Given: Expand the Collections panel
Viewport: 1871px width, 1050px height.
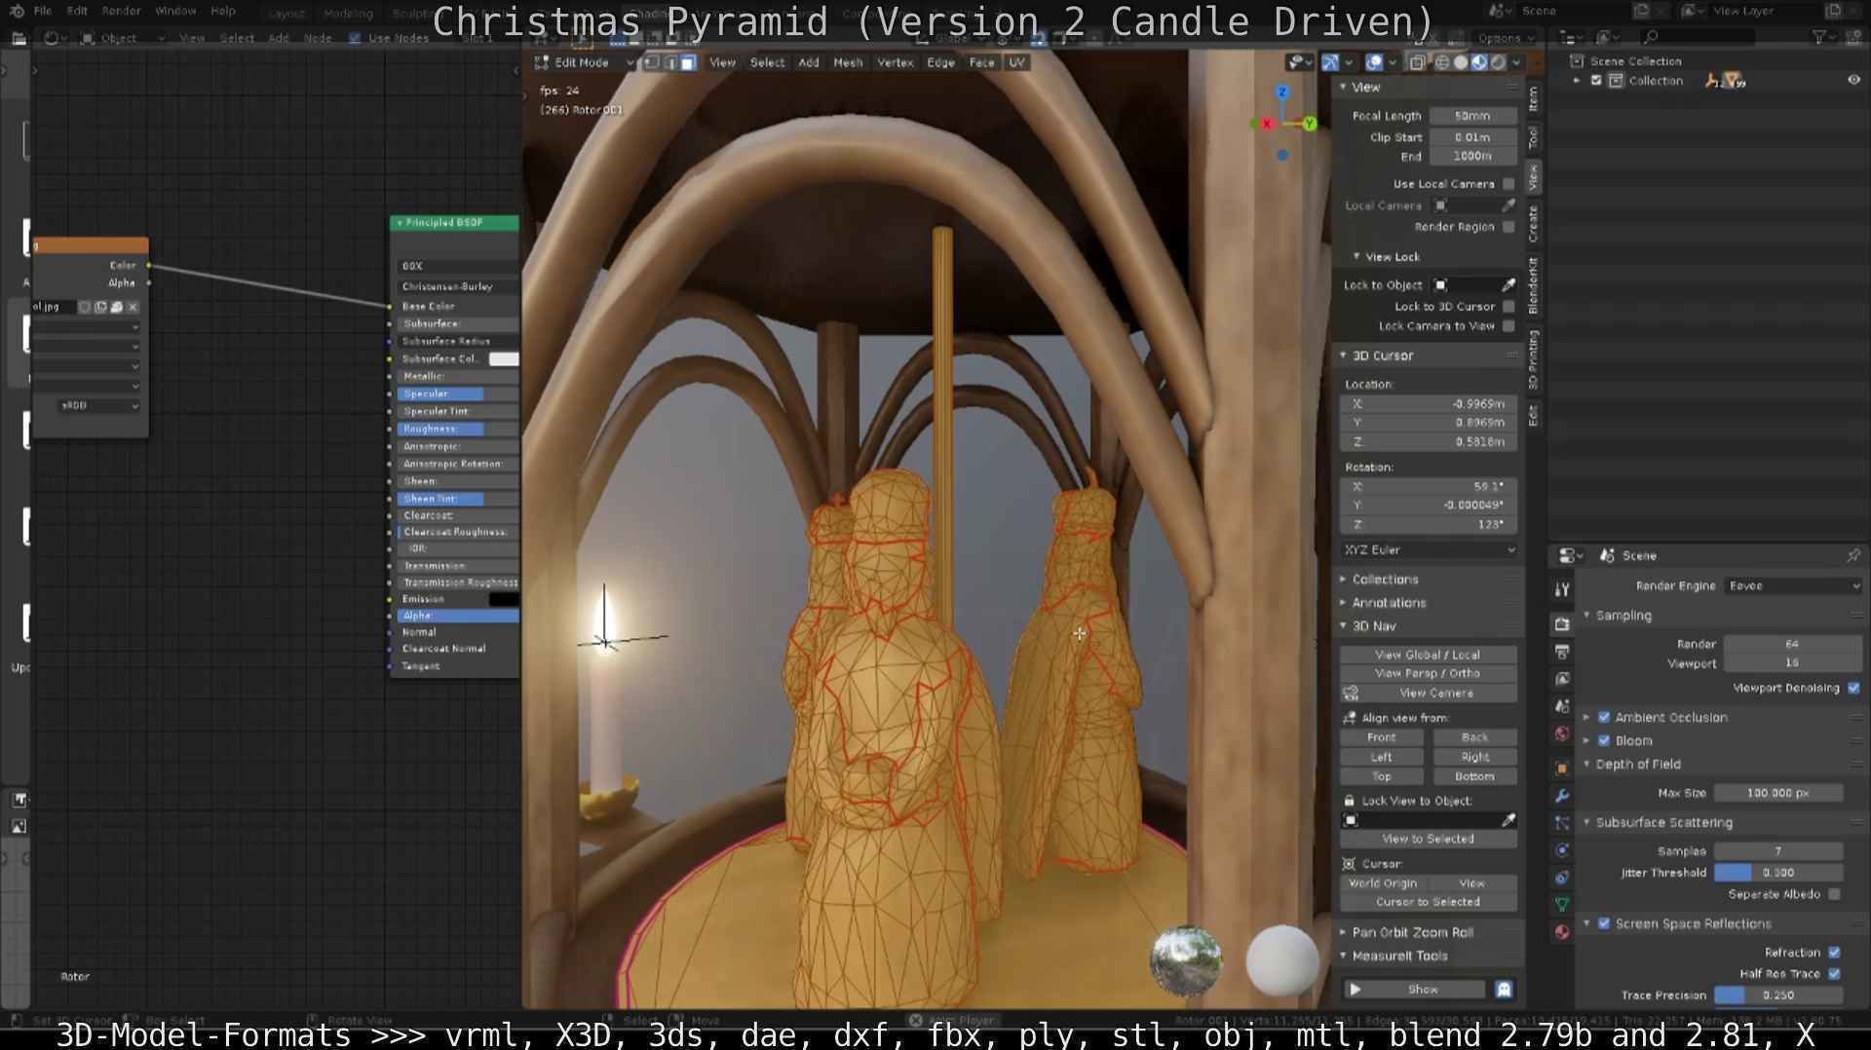Looking at the screenshot, I should pyautogui.click(x=1384, y=580).
